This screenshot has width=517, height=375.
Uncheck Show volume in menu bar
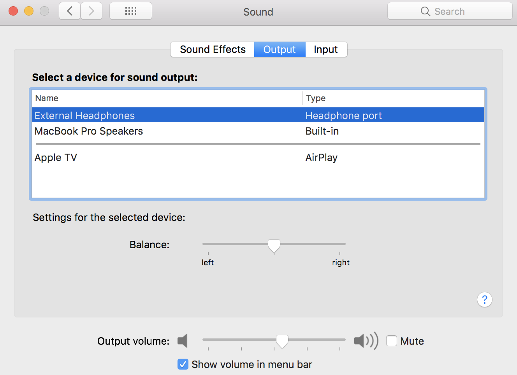pyautogui.click(x=183, y=364)
